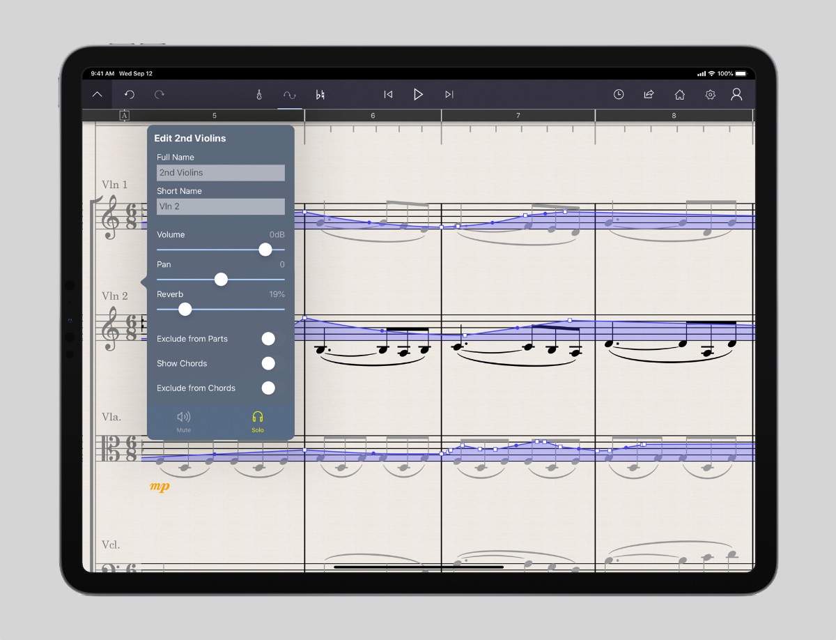
Task: Toggle Exclude from Parts switch
Action: coord(268,339)
